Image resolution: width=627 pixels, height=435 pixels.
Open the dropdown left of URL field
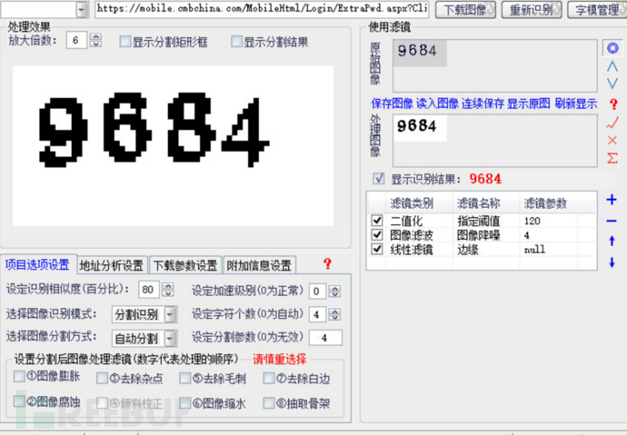point(83,10)
